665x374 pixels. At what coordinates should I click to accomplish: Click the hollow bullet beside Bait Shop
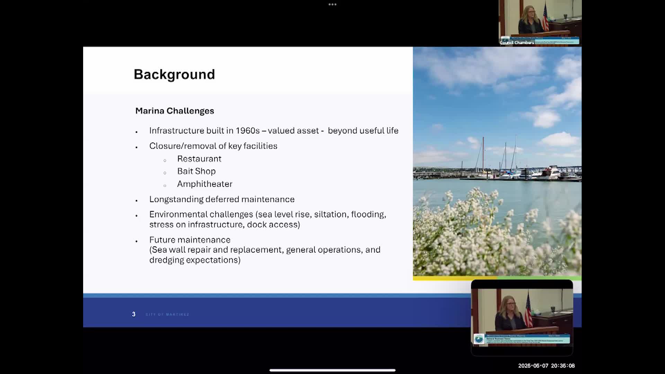click(165, 173)
